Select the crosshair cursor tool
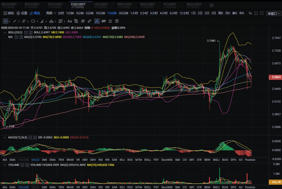Image resolution: width=282 pixels, height=189 pixels. 5,21
